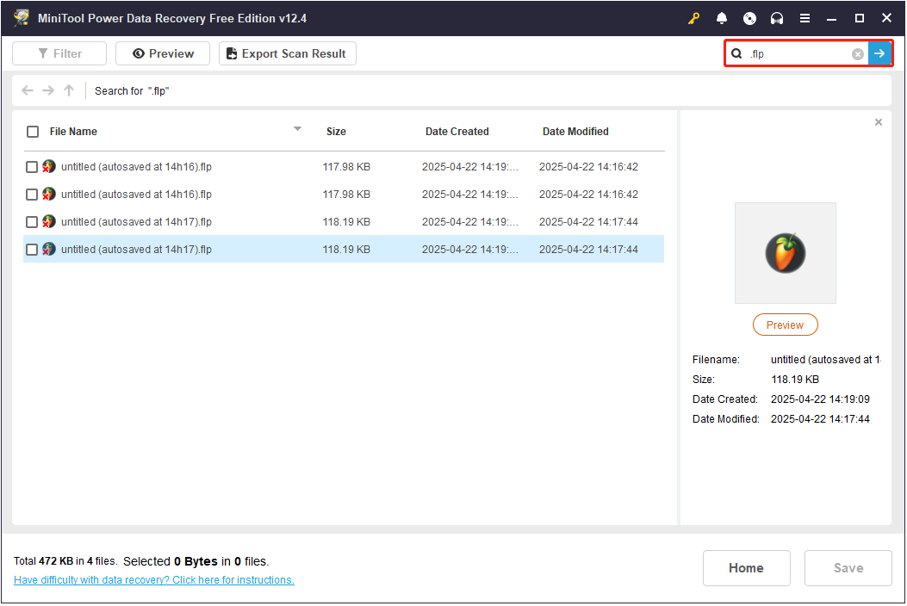This screenshot has height=606, width=907.
Task: Open the bell notifications icon
Action: pyautogui.click(x=721, y=18)
